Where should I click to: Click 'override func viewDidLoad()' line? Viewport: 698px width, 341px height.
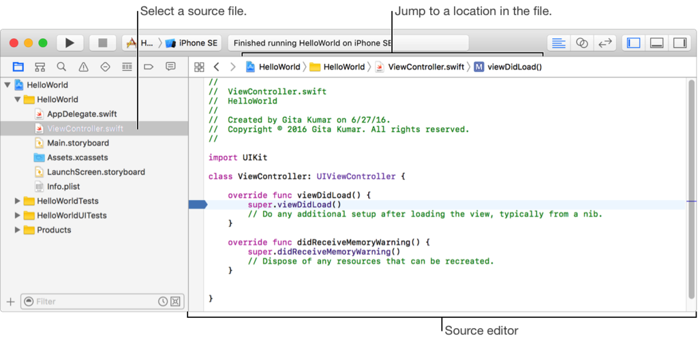[299, 195]
